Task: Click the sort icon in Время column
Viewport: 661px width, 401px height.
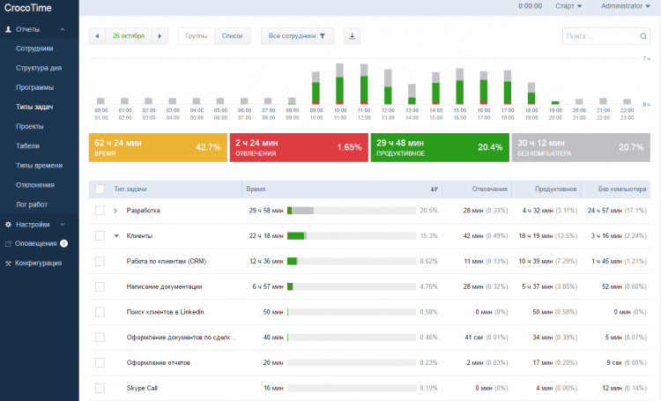Action: 434,189
